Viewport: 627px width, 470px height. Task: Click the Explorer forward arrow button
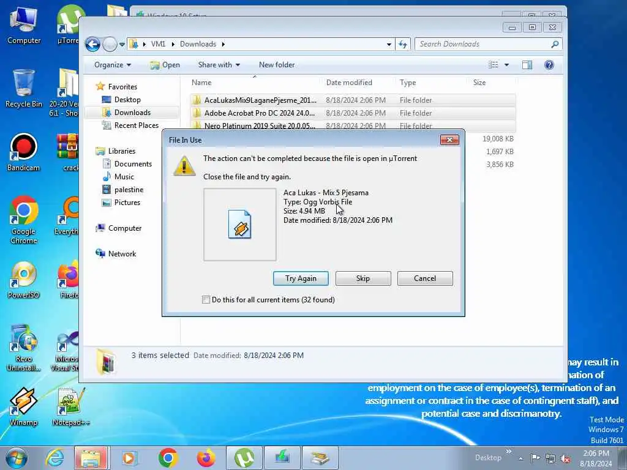(110, 44)
